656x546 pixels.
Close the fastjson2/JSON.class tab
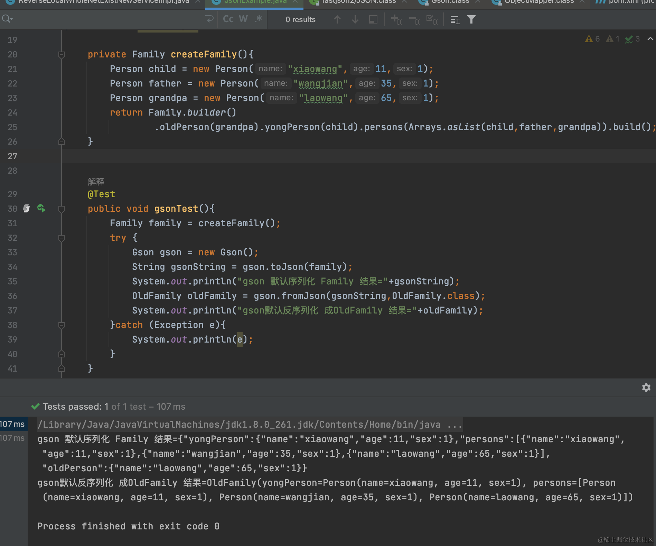point(404,2)
